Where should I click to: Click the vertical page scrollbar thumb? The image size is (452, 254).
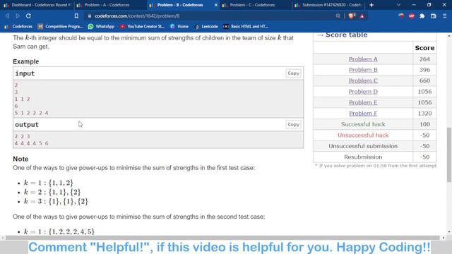(x=449, y=155)
